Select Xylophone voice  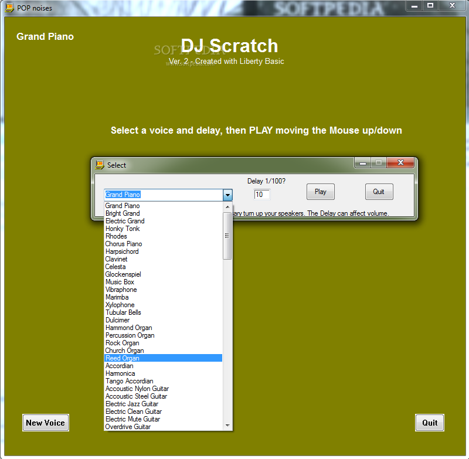pyautogui.click(x=164, y=305)
